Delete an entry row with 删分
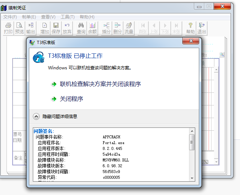The image size is (240, 195). pyautogui.click(x=117, y=28)
